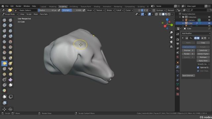Viewport: 212px width, 119px height.
Task: Switch to the UV Editing workspace tab
Action: click(74, 7)
